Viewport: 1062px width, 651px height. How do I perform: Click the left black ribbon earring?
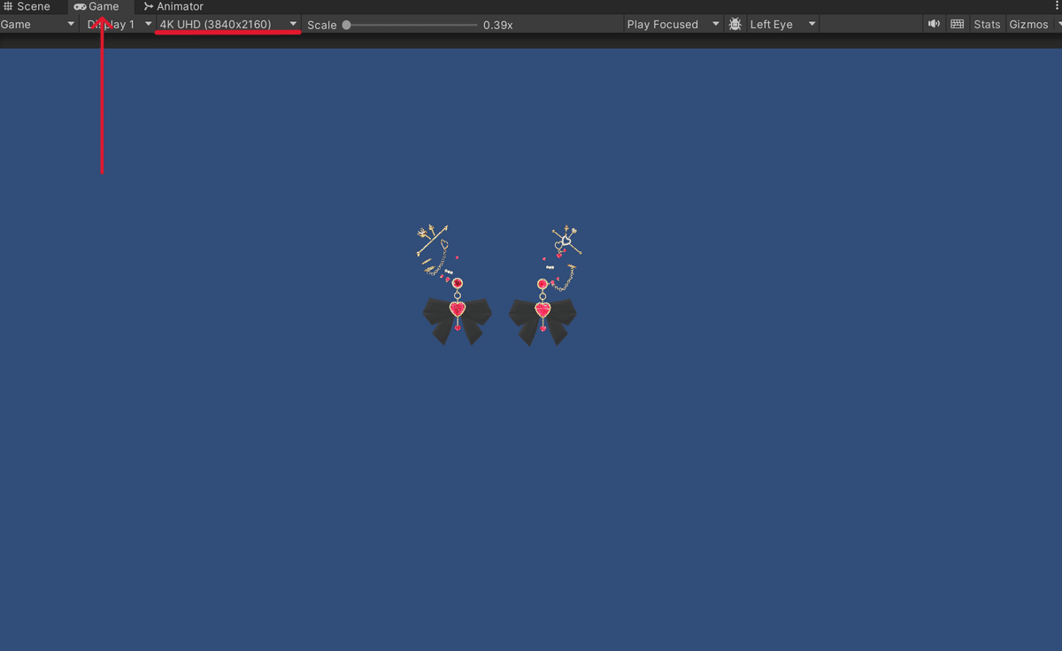click(457, 319)
